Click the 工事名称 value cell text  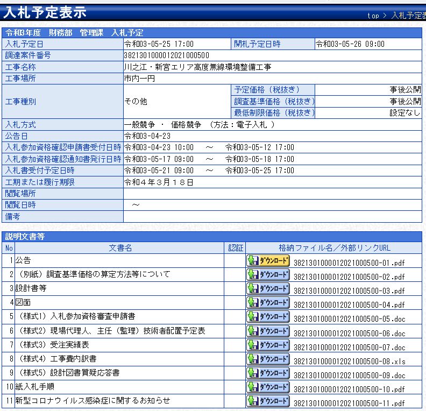tap(197, 67)
